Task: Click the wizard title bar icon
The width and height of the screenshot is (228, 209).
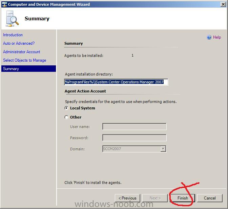Action: pos(4,4)
